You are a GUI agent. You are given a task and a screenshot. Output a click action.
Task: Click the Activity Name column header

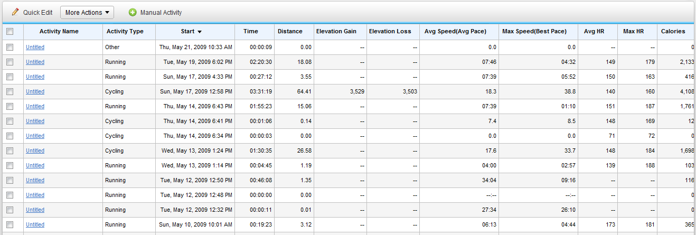pos(59,31)
